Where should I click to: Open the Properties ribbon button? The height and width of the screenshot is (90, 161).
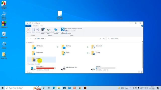29,30
